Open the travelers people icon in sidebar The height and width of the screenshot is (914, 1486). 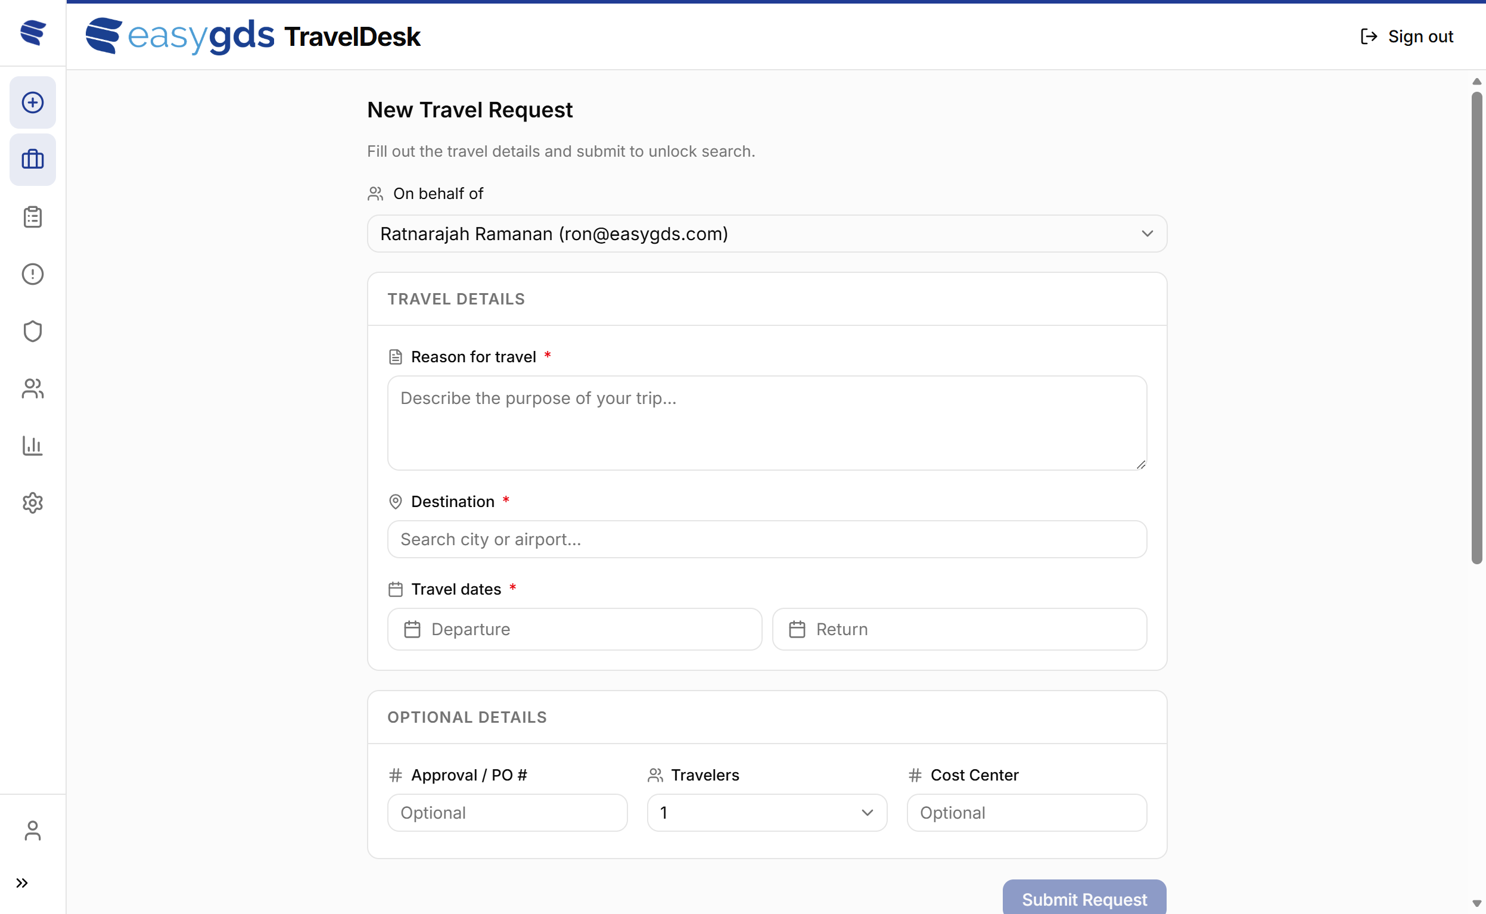[32, 388]
